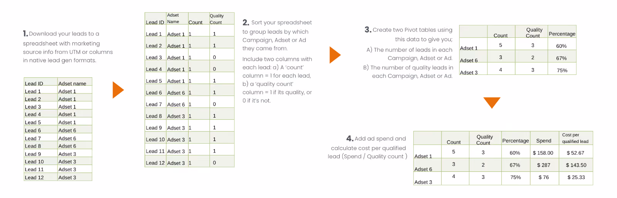617x198 pixels.
Task: Click the $ 25.33 cost per lead cell
Action: tap(576, 178)
